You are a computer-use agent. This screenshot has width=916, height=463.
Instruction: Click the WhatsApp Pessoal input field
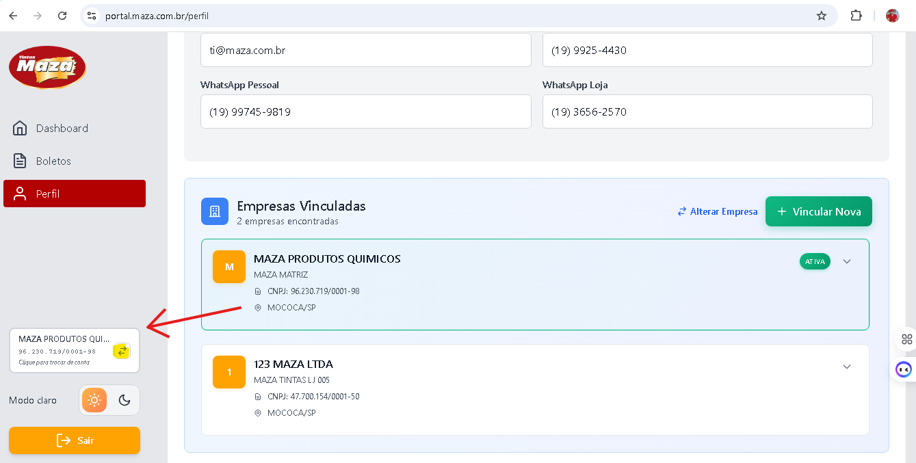point(365,111)
